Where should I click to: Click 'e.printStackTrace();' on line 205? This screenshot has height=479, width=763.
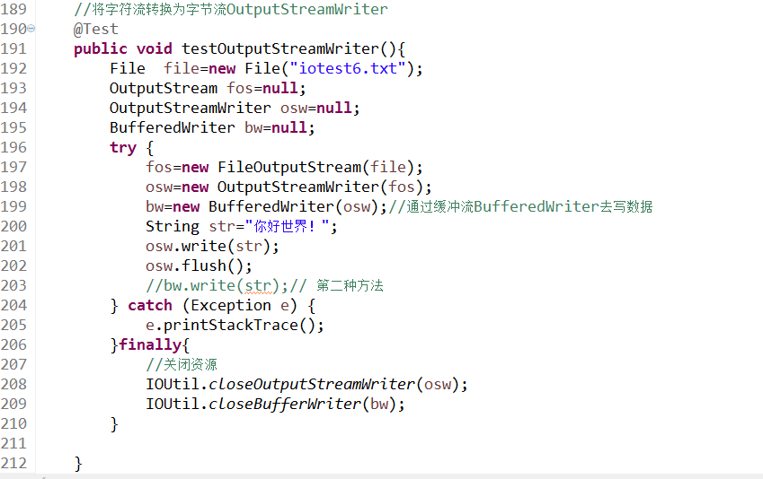pos(235,326)
